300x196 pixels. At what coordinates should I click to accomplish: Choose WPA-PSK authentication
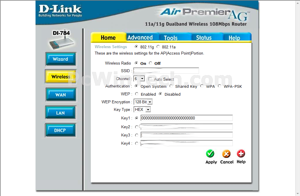(220, 86)
